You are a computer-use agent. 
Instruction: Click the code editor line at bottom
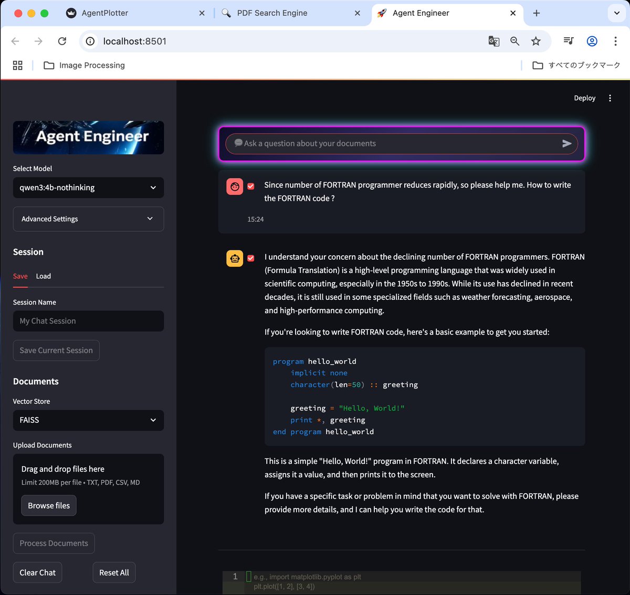coord(402,582)
